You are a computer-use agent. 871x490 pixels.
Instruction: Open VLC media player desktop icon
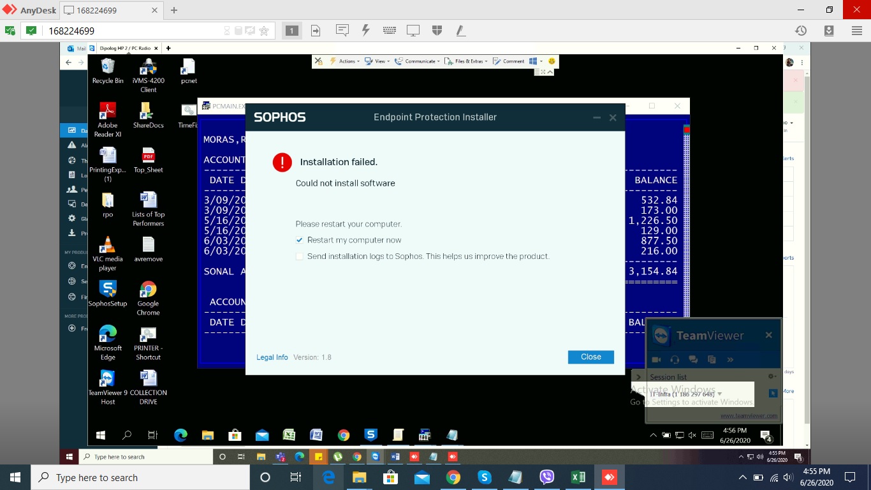click(108, 254)
